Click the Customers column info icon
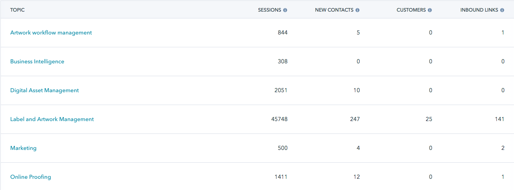The image size is (514, 190). point(430,10)
